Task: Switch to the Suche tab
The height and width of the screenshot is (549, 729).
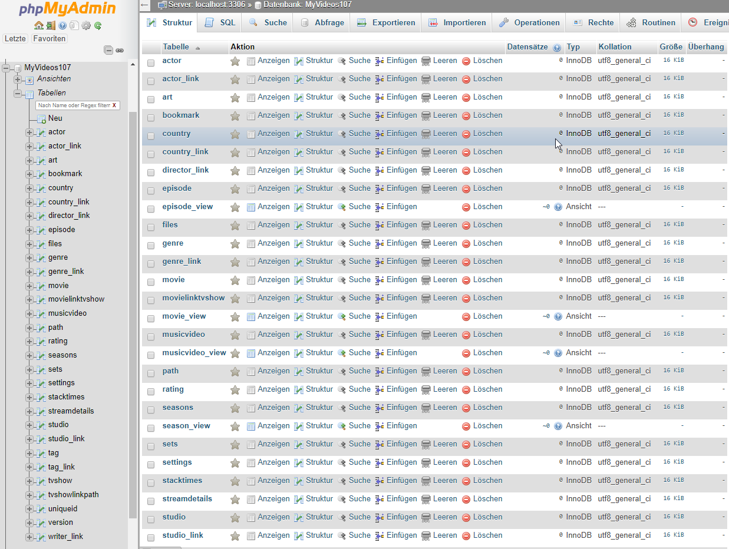Action: [x=268, y=22]
